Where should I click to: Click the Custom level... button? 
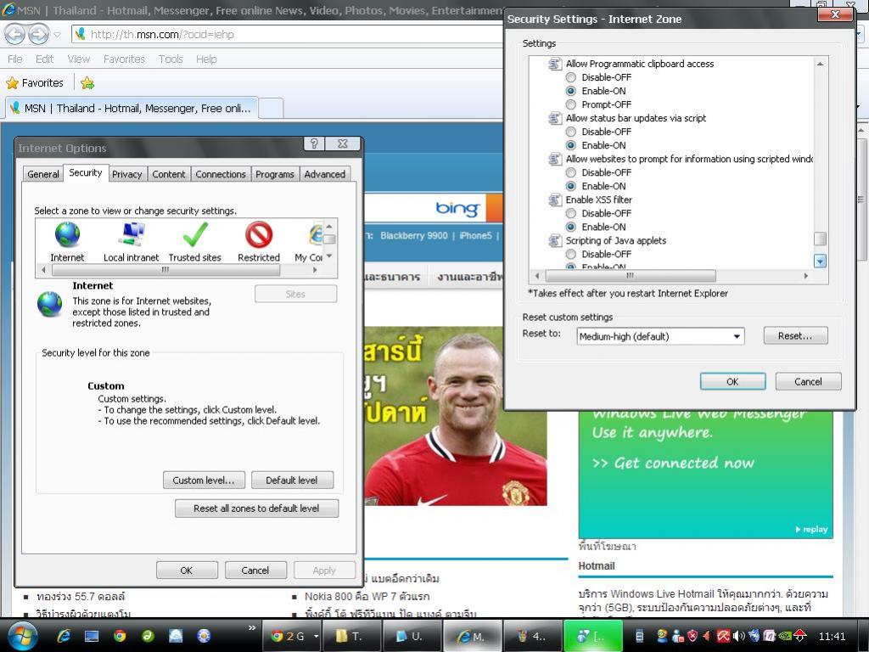(204, 481)
